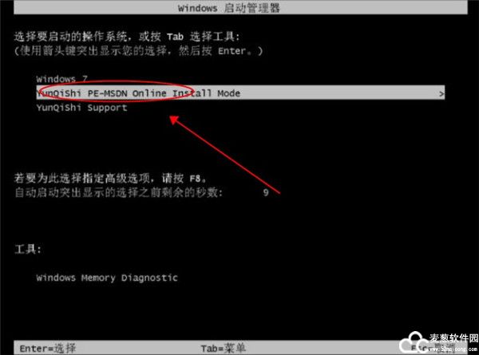Choose YunQiShi PE-MSDN Online Install Mode entry
Viewport: 479px width, 355px height.
[x=240, y=93]
